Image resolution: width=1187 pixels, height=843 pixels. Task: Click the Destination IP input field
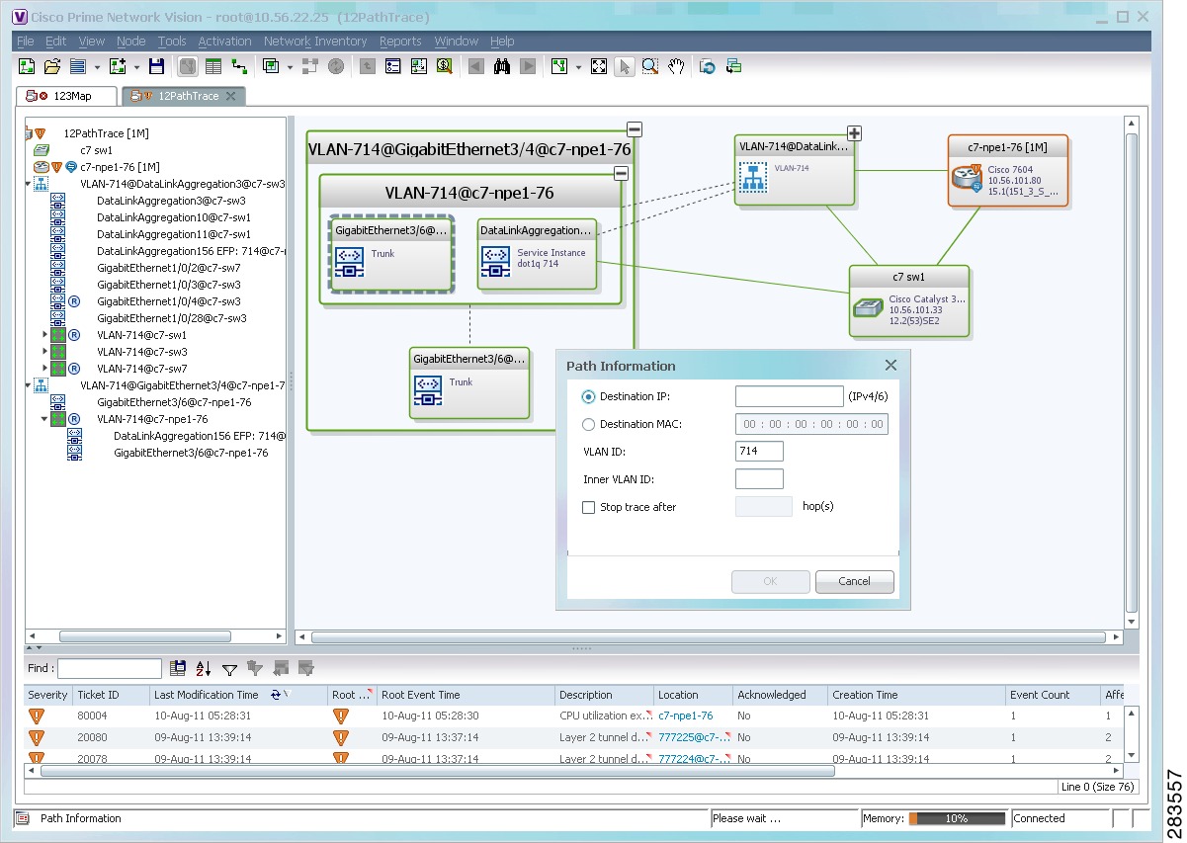click(x=789, y=396)
